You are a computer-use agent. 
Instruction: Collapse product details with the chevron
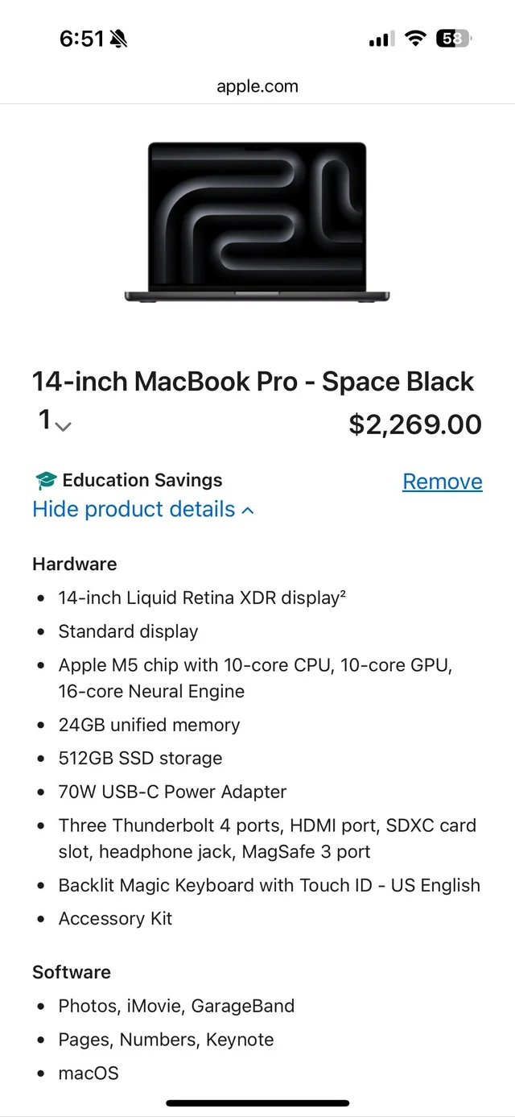(x=247, y=509)
